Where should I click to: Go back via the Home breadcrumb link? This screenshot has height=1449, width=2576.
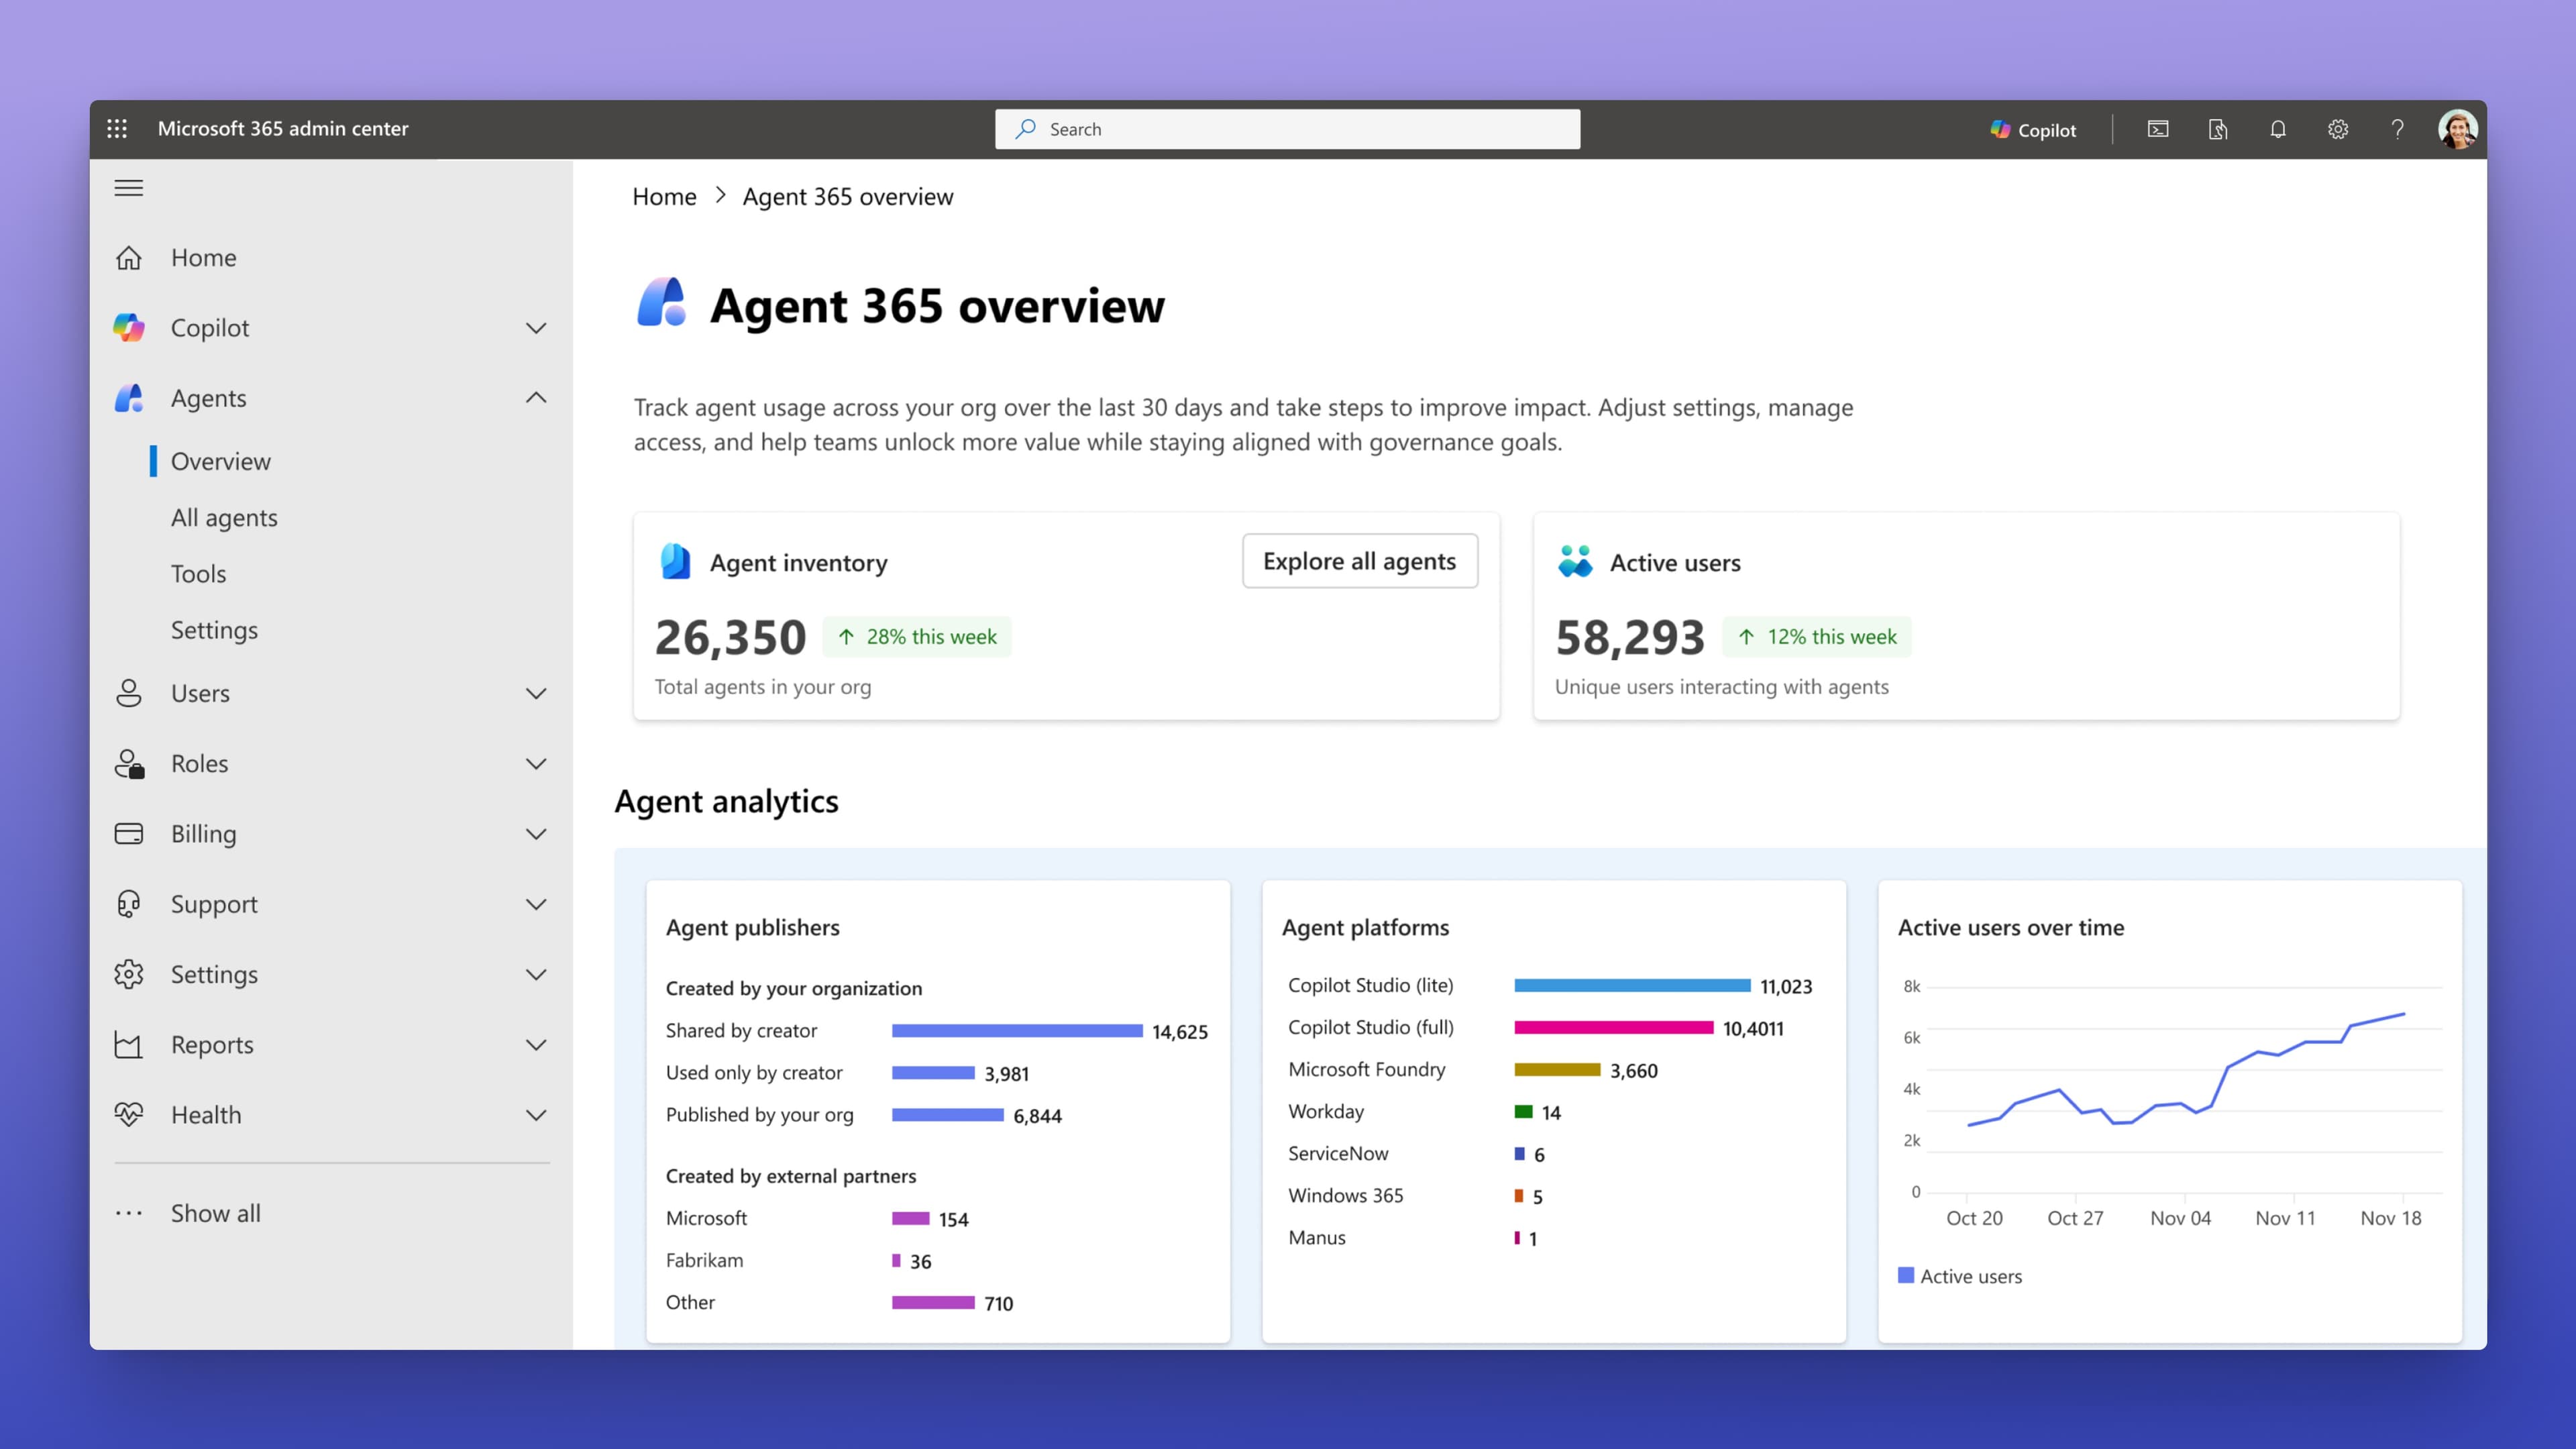(x=663, y=196)
